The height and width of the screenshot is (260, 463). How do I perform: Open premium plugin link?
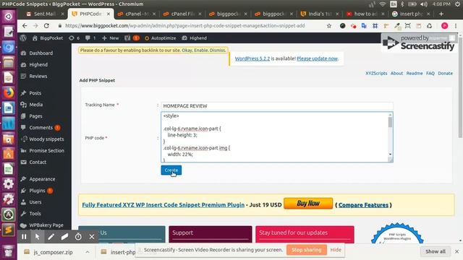click(x=163, y=205)
